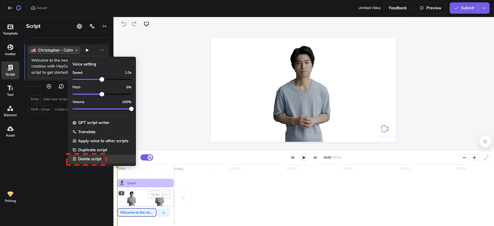Open the Avatar sidebar panel
The image size is (494, 226).
pos(10,50)
